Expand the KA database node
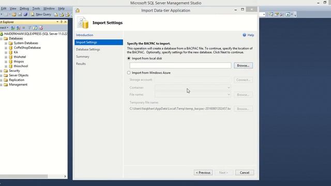331x186 pixels. 6,53
